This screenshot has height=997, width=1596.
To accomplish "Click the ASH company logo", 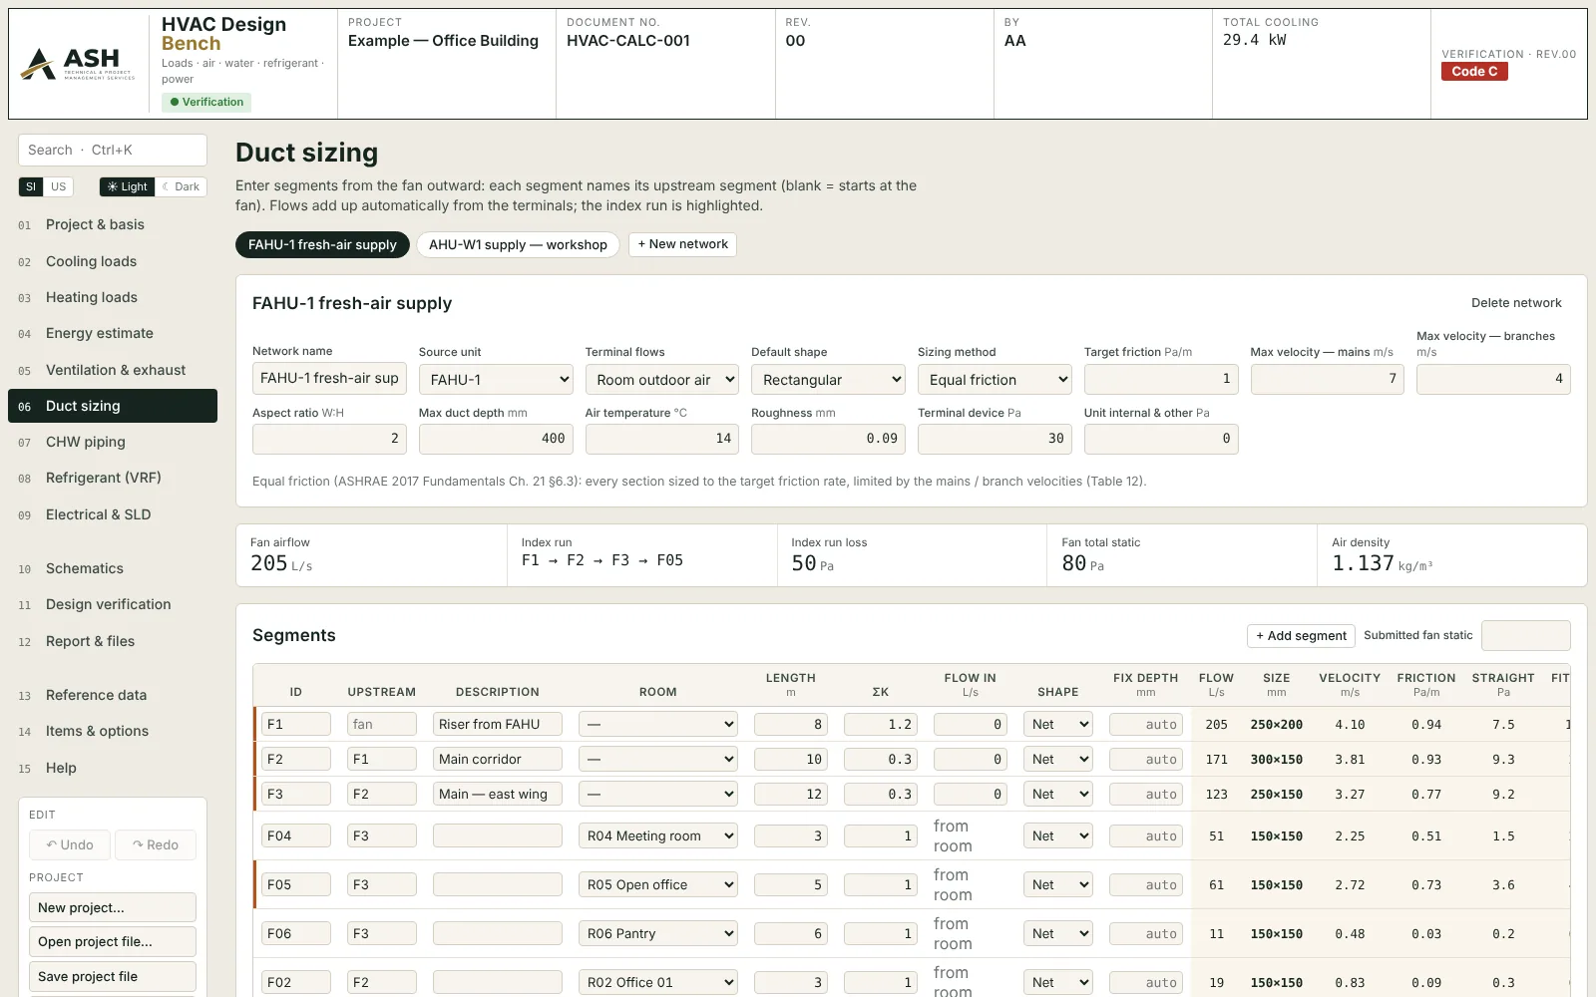I will 80,64.
